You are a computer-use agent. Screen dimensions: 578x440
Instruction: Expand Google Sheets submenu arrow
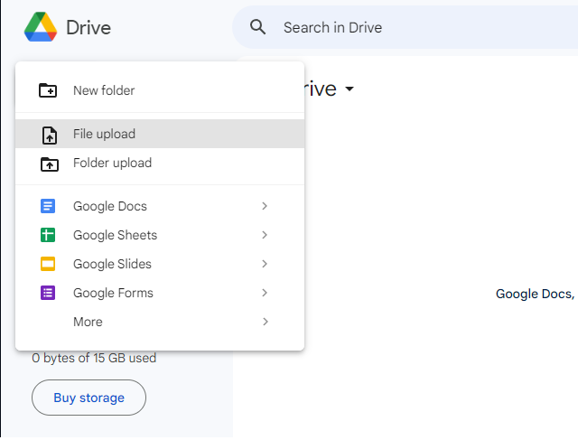tap(265, 235)
